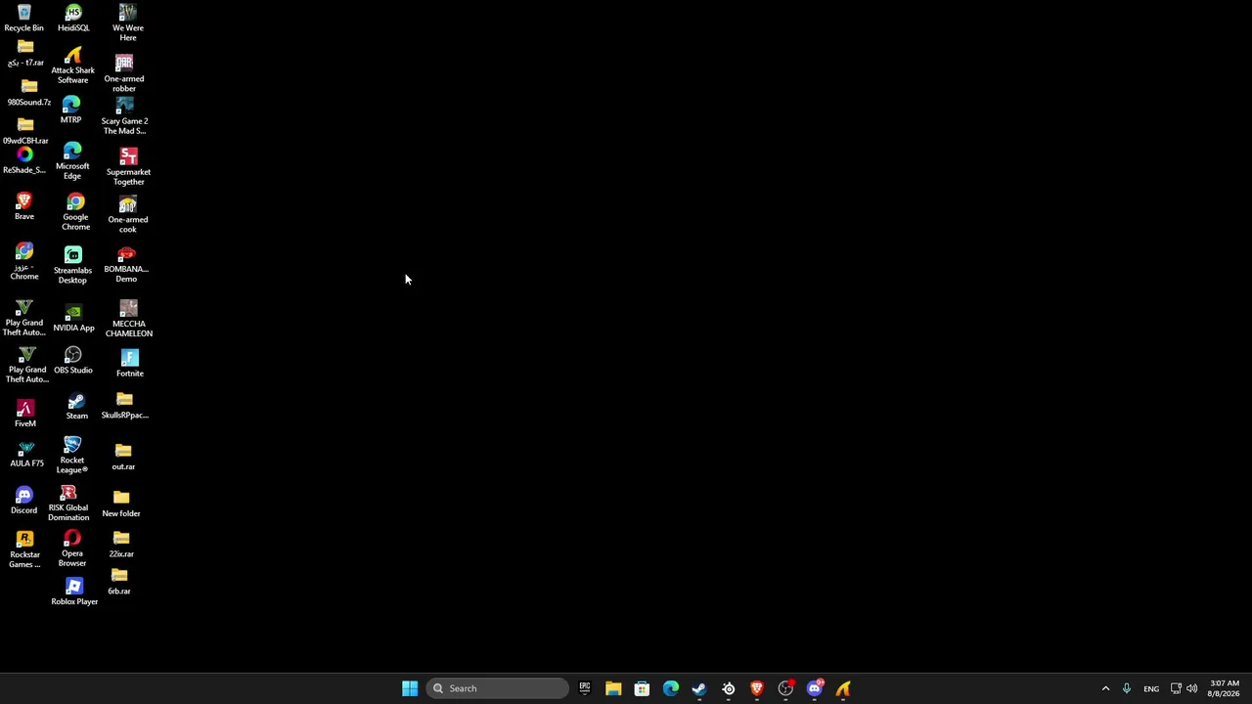1252x704 pixels.
Task: Select the 6rb.rar archive file
Action: point(119,582)
